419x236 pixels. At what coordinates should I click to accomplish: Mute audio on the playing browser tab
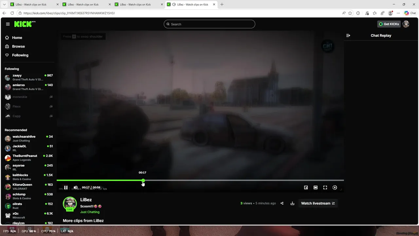[174, 5]
